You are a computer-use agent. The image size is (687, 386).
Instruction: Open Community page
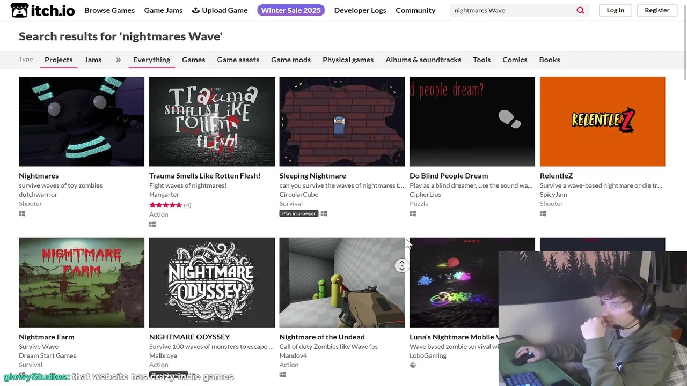point(415,10)
